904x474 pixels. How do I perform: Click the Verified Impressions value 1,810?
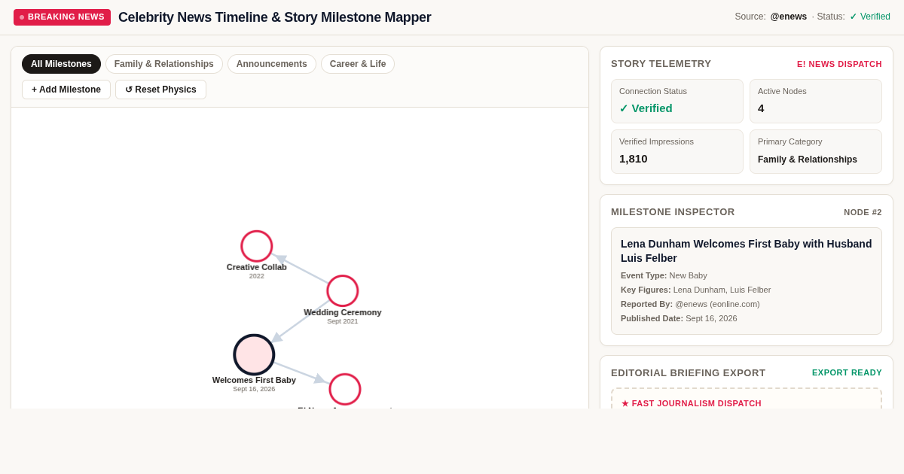tap(634, 159)
